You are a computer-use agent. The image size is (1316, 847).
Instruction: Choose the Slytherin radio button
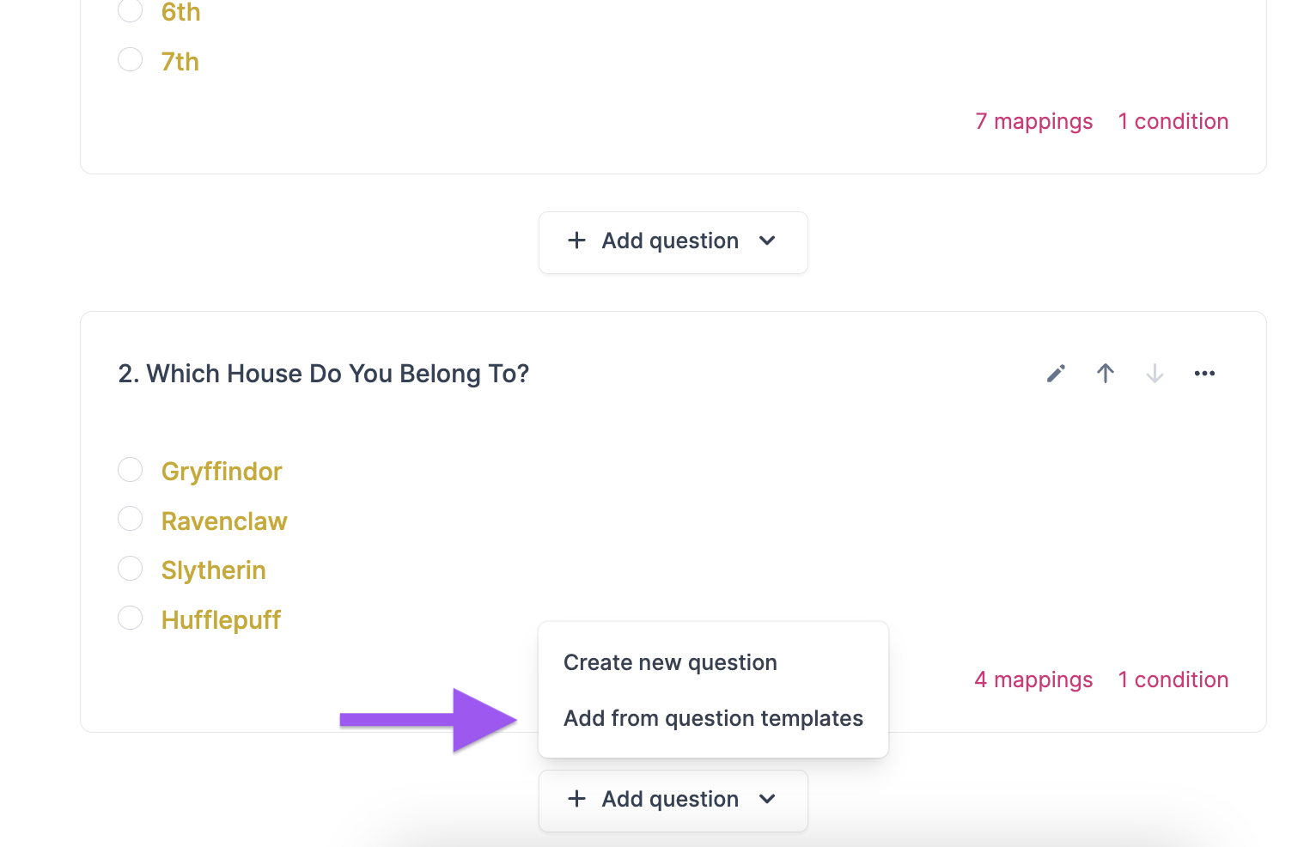coord(131,569)
